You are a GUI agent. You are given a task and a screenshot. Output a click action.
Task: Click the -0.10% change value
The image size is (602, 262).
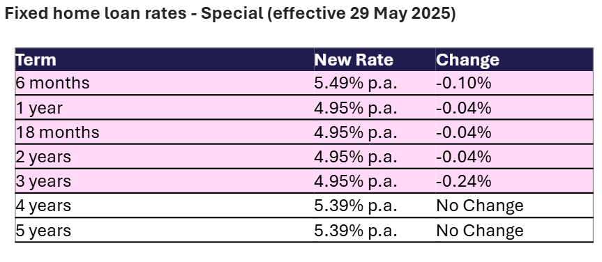[x=464, y=83]
